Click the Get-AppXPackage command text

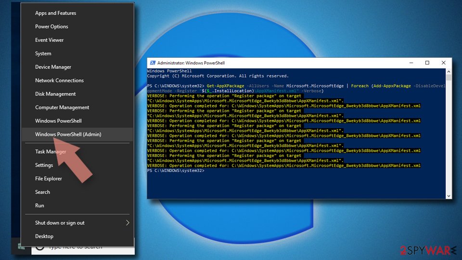pyautogui.click(x=225, y=86)
